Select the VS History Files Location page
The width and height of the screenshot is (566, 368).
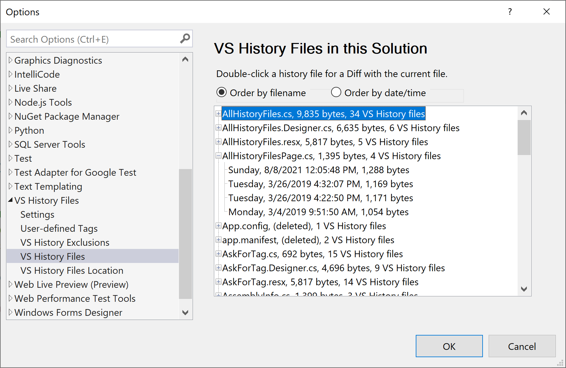72,270
